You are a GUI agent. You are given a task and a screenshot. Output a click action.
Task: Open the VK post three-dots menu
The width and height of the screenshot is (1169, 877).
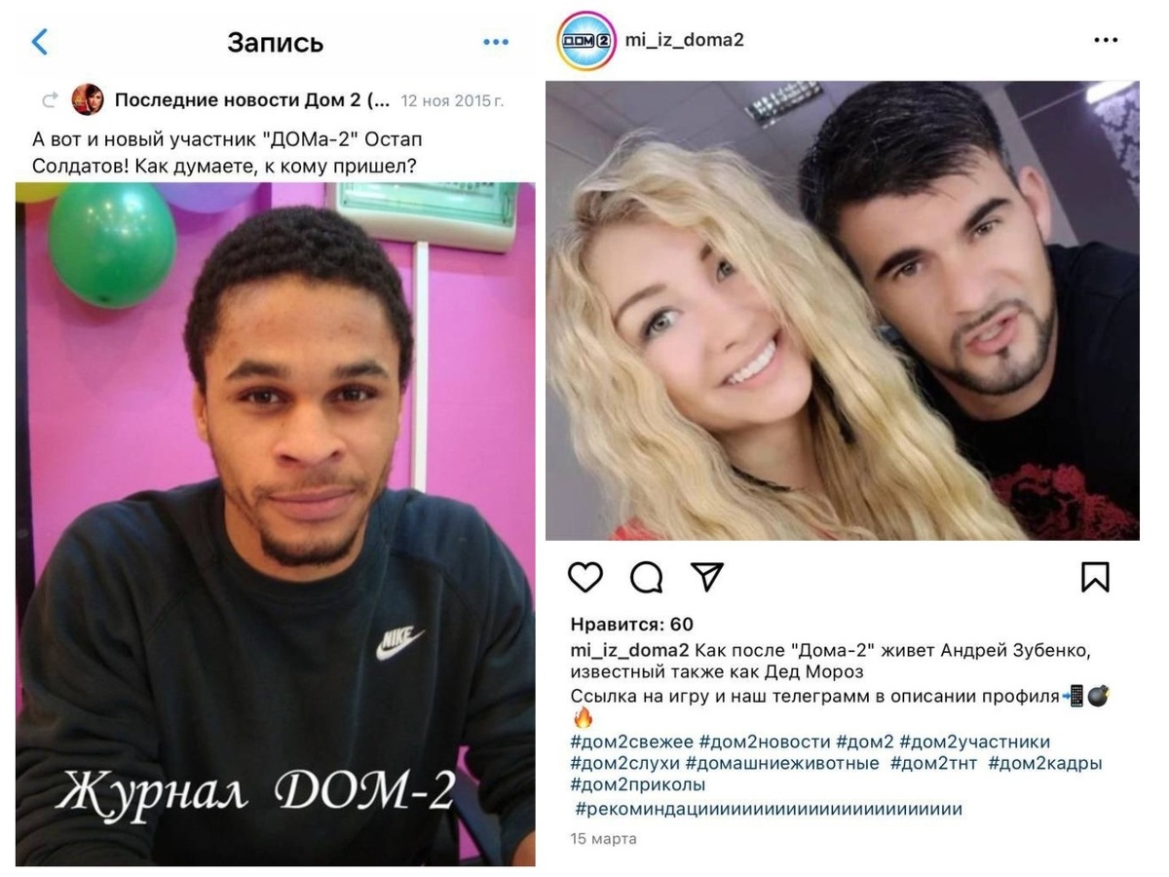(x=496, y=42)
